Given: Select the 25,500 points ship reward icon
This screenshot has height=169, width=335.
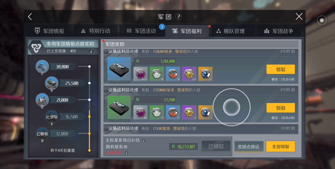Looking at the screenshot, I should click(x=52, y=83).
